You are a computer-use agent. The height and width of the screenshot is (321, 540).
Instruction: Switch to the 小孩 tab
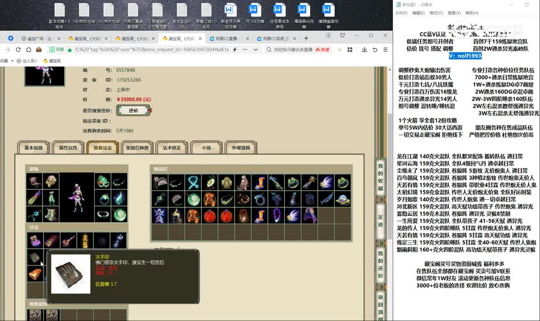click(x=206, y=148)
